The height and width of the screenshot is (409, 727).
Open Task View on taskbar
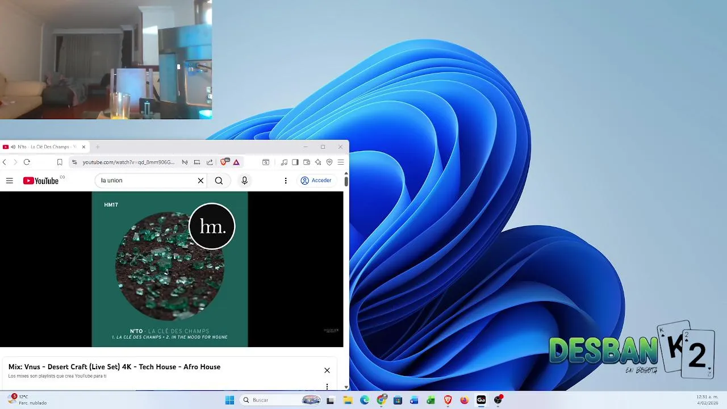[331, 400]
